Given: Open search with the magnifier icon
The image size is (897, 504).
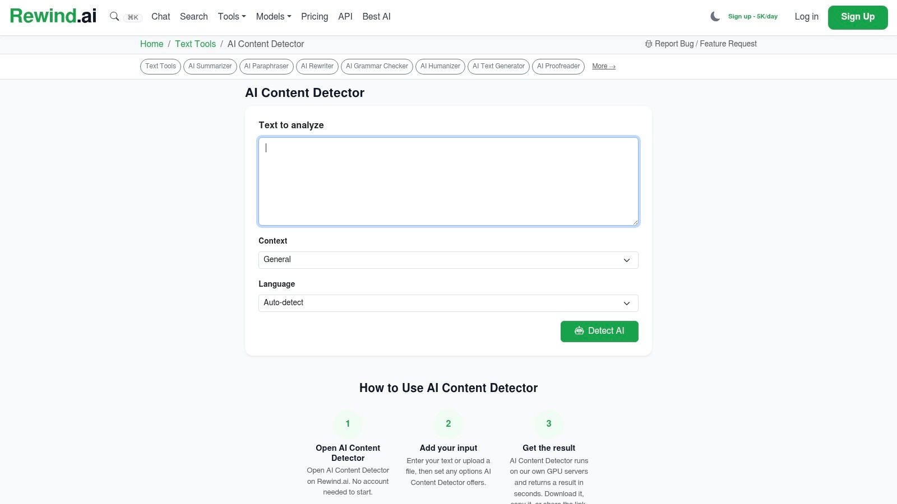Looking at the screenshot, I should [x=114, y=16].
